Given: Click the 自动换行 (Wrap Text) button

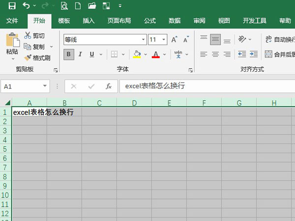Looking at the screenshot, I should tap(279, 39).
